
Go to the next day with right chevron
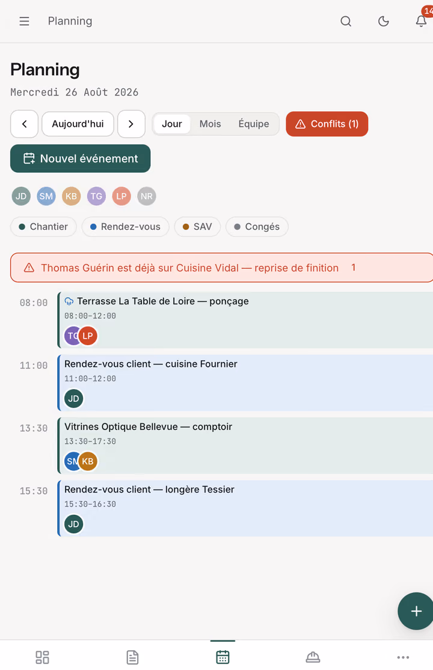click(x=131, y=124)
